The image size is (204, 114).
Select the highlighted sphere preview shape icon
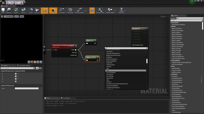(x=32, y=62)
